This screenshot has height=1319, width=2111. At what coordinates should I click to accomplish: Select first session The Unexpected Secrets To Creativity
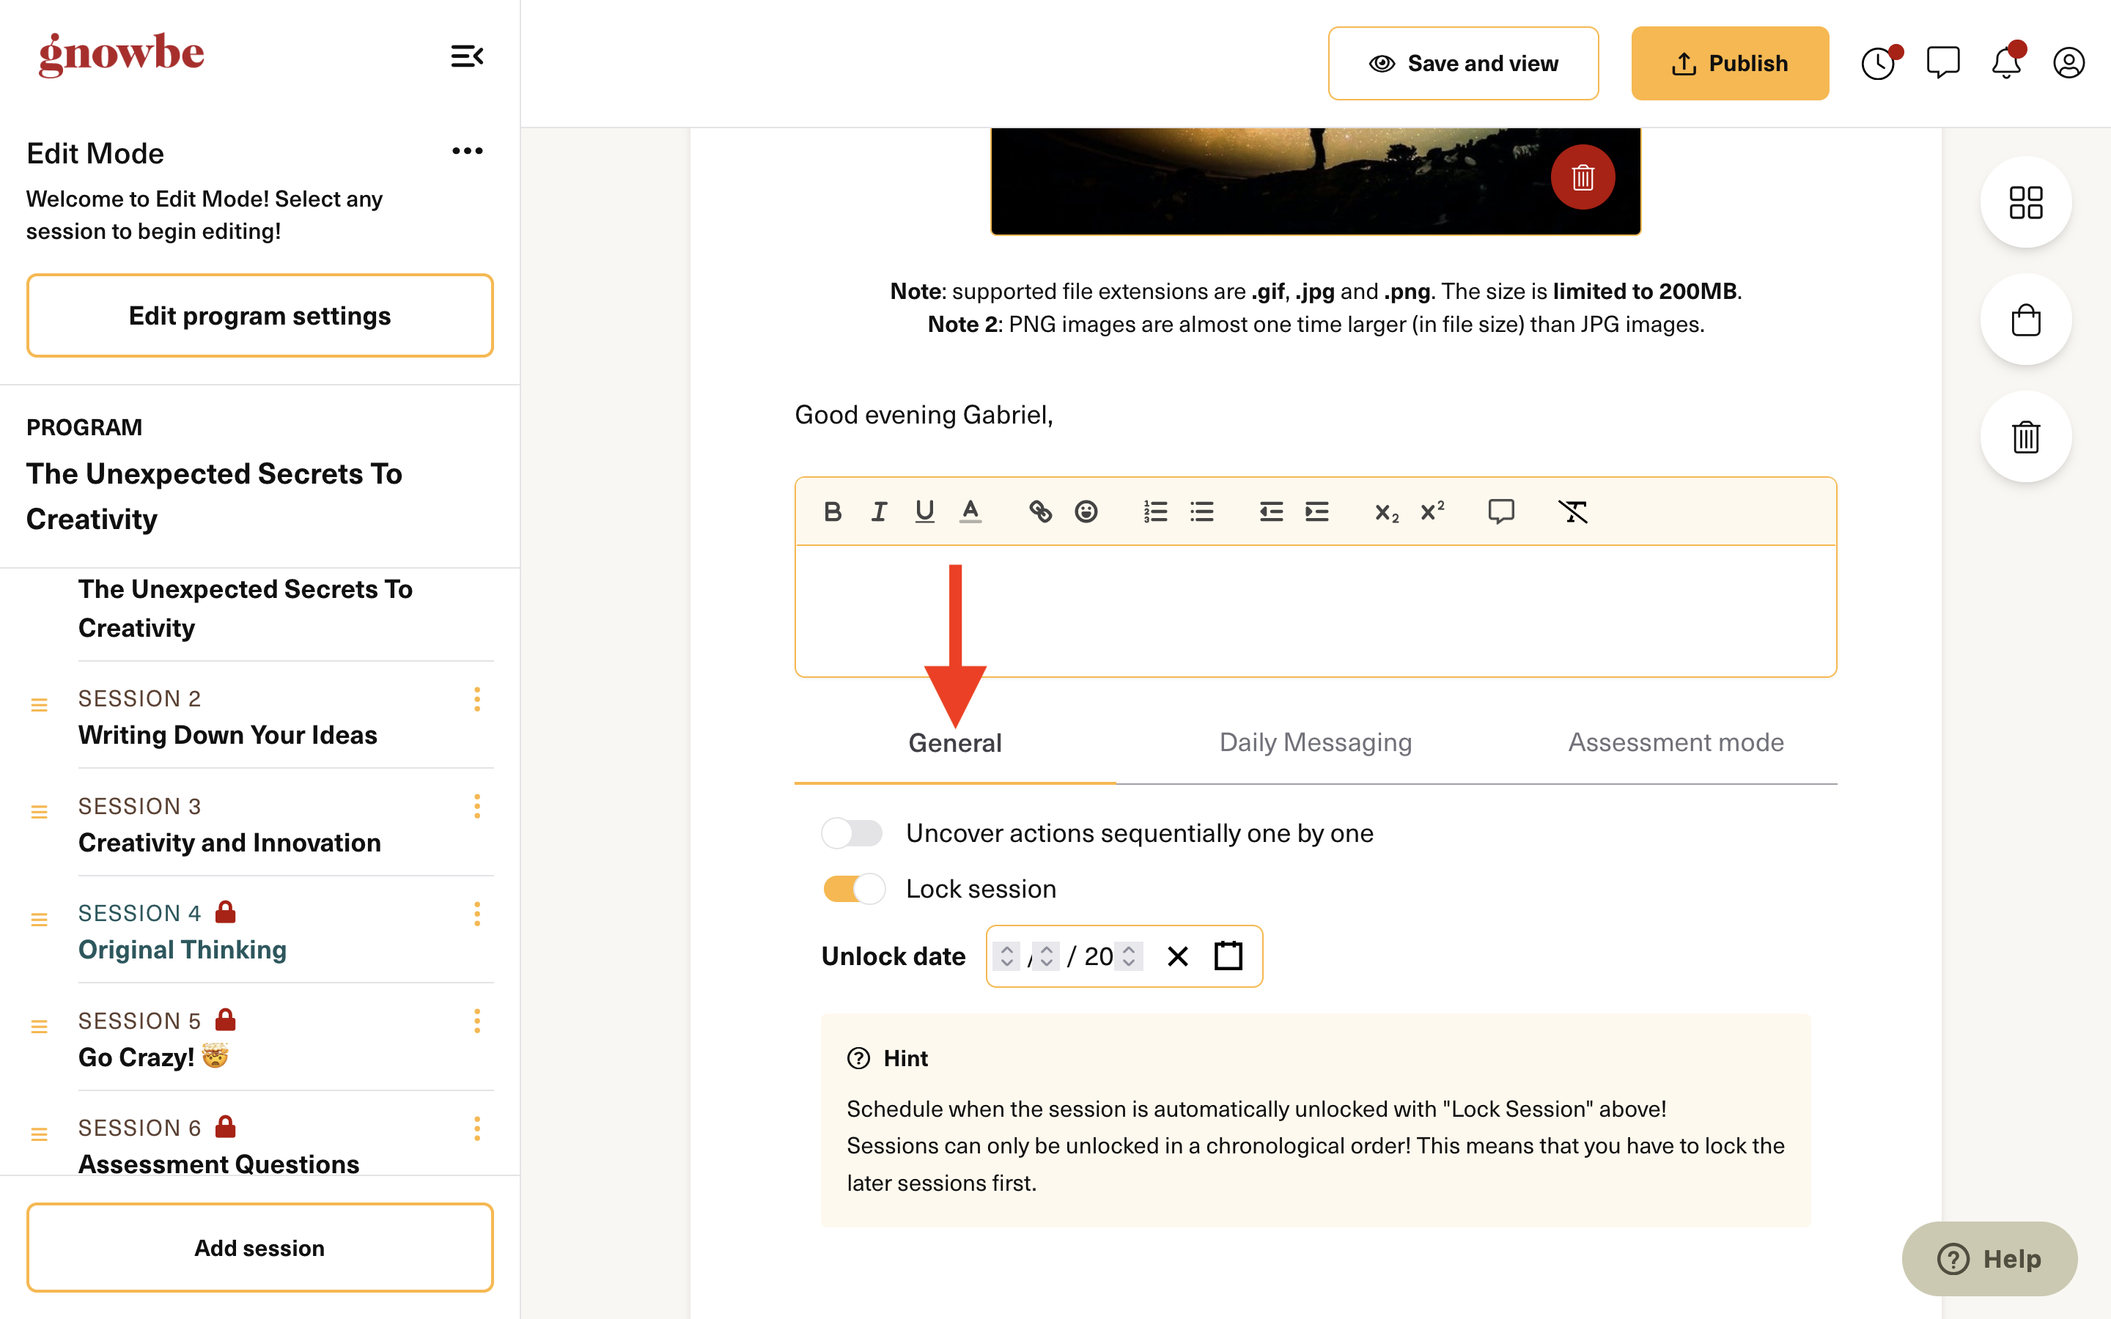245,608
